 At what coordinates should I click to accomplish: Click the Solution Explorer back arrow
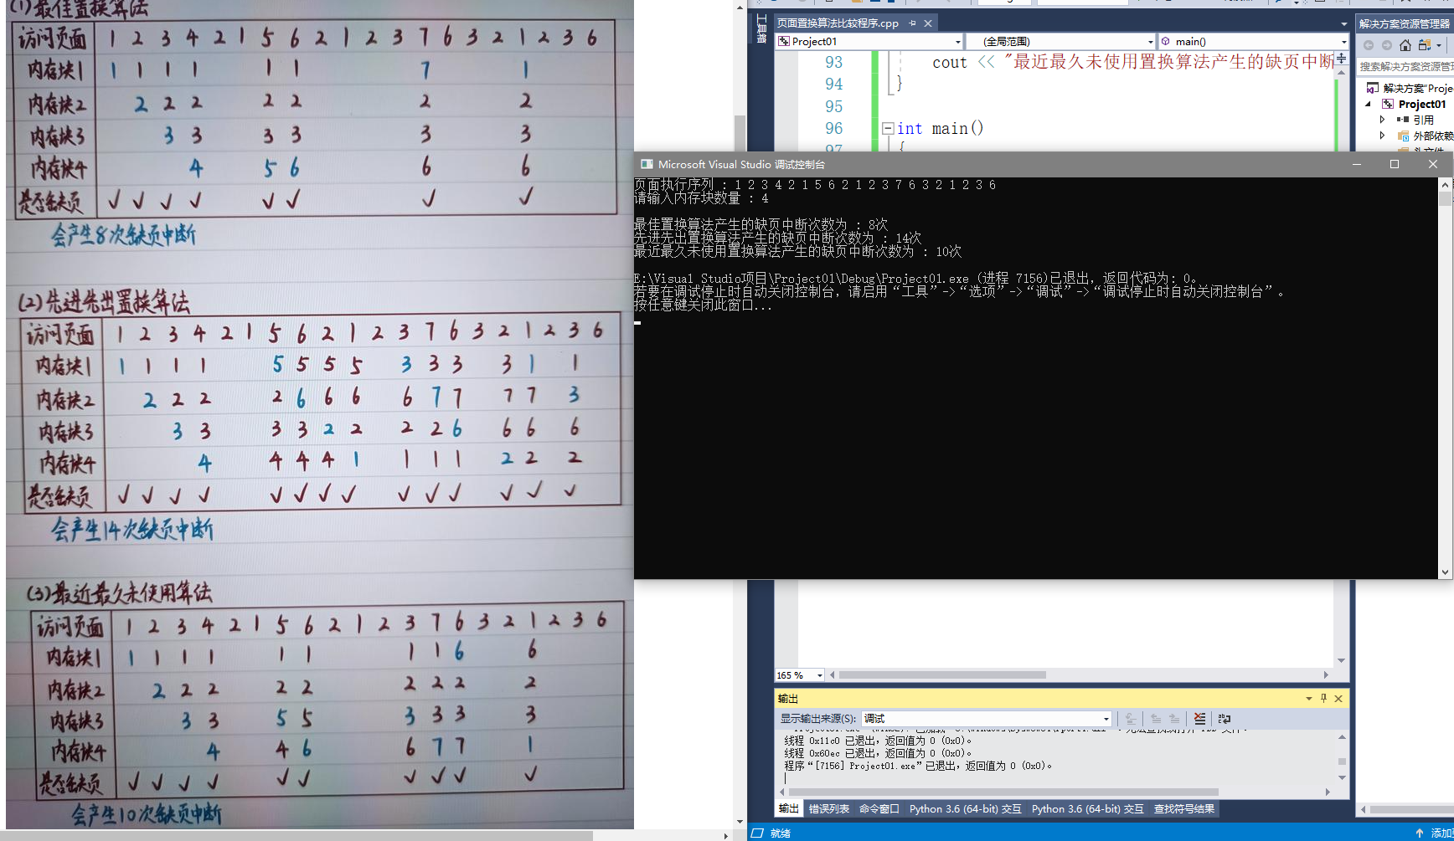coord(1369,45)
